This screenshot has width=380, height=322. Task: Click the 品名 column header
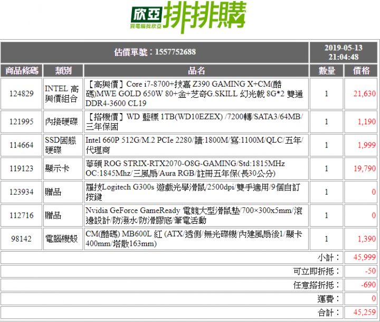pos(196,71)
